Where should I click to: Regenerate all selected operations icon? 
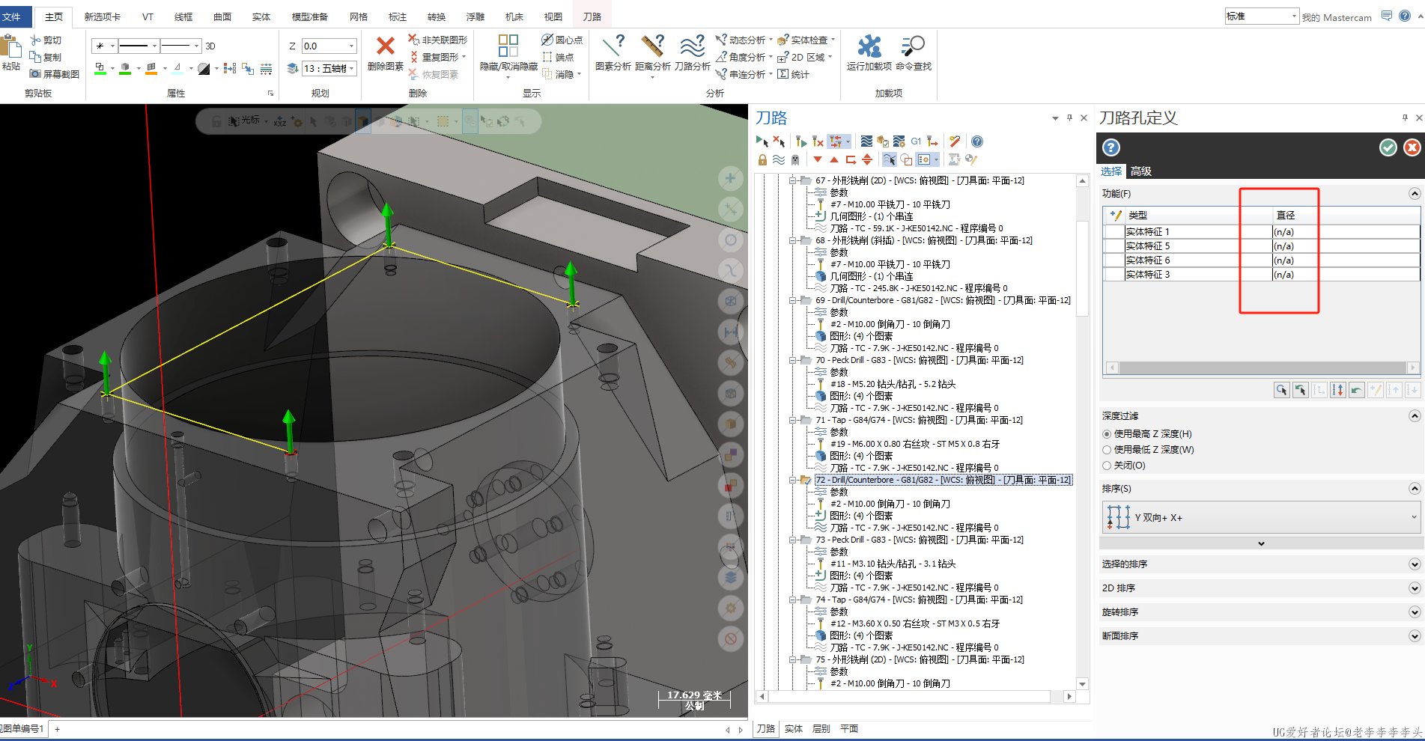tap(801, 141)
